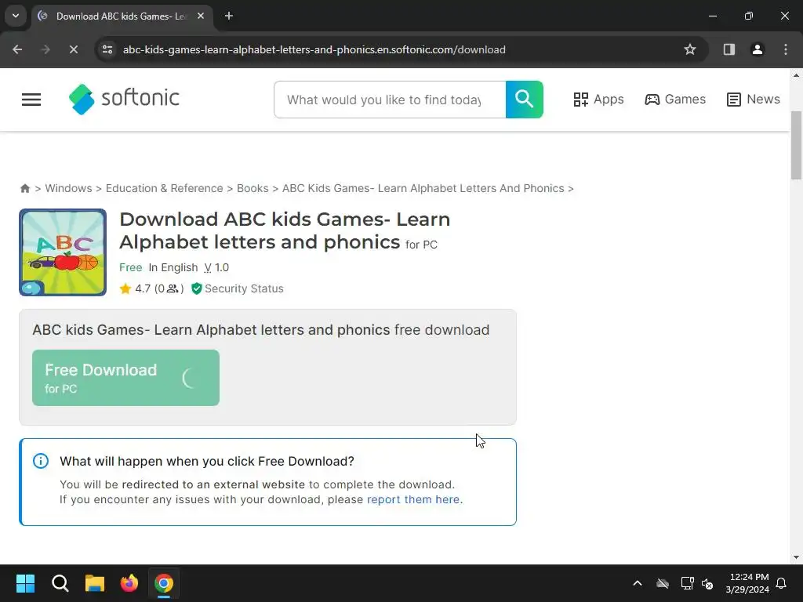Open the Apps section
Image resolution: width=803 pixels, height=602 pixels.
(x=598, y=100)
